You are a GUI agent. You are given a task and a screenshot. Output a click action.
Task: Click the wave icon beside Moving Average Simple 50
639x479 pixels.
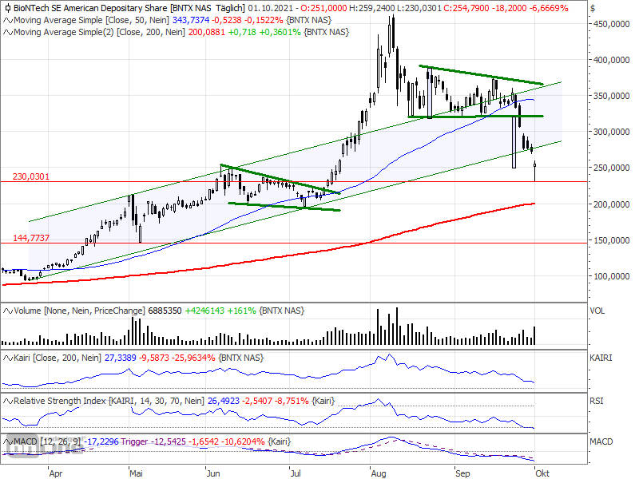[x=8, y=21]
